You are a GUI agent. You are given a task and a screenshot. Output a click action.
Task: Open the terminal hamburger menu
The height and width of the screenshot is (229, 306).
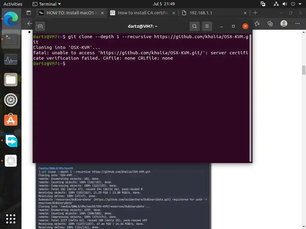click(x=207, y=26)
